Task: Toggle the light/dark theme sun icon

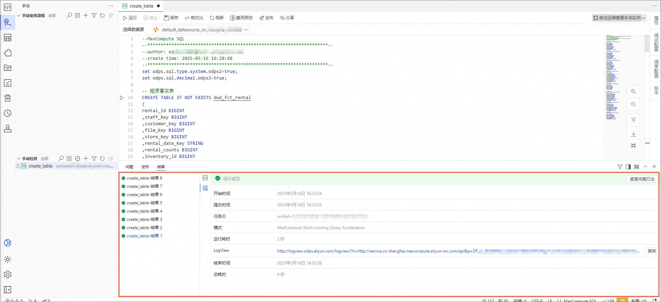Action: (x=8, y=259)
